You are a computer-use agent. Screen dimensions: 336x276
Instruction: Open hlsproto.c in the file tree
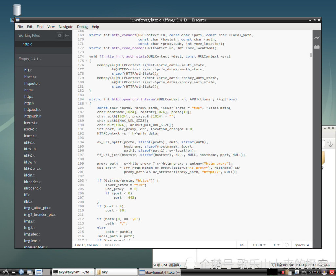coord(32,83)
